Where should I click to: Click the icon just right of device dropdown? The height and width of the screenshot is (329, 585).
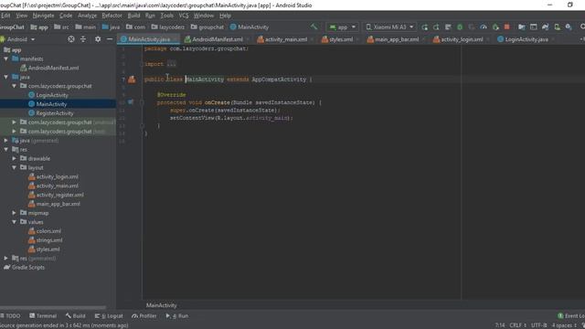point(424,27)
